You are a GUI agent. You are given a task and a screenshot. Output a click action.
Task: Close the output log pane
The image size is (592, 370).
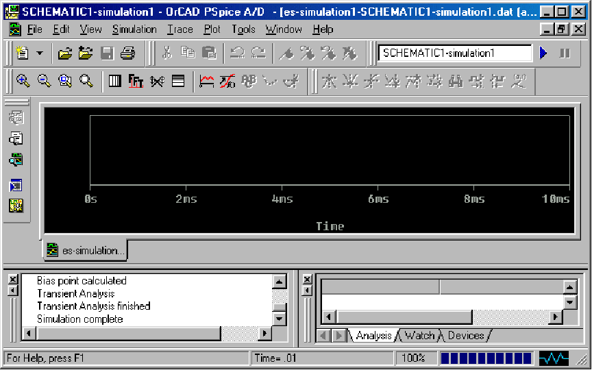[x=13, y=279]
